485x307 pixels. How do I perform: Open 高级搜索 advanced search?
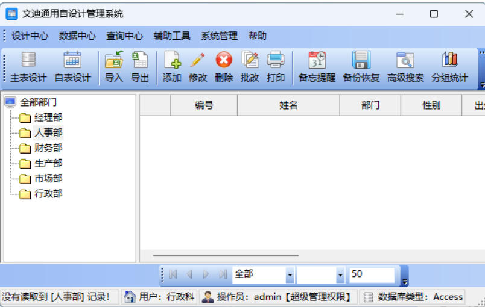click(x=405, y=67)
